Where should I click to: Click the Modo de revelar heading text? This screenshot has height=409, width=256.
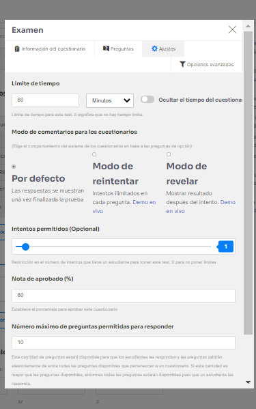[186, 173]
